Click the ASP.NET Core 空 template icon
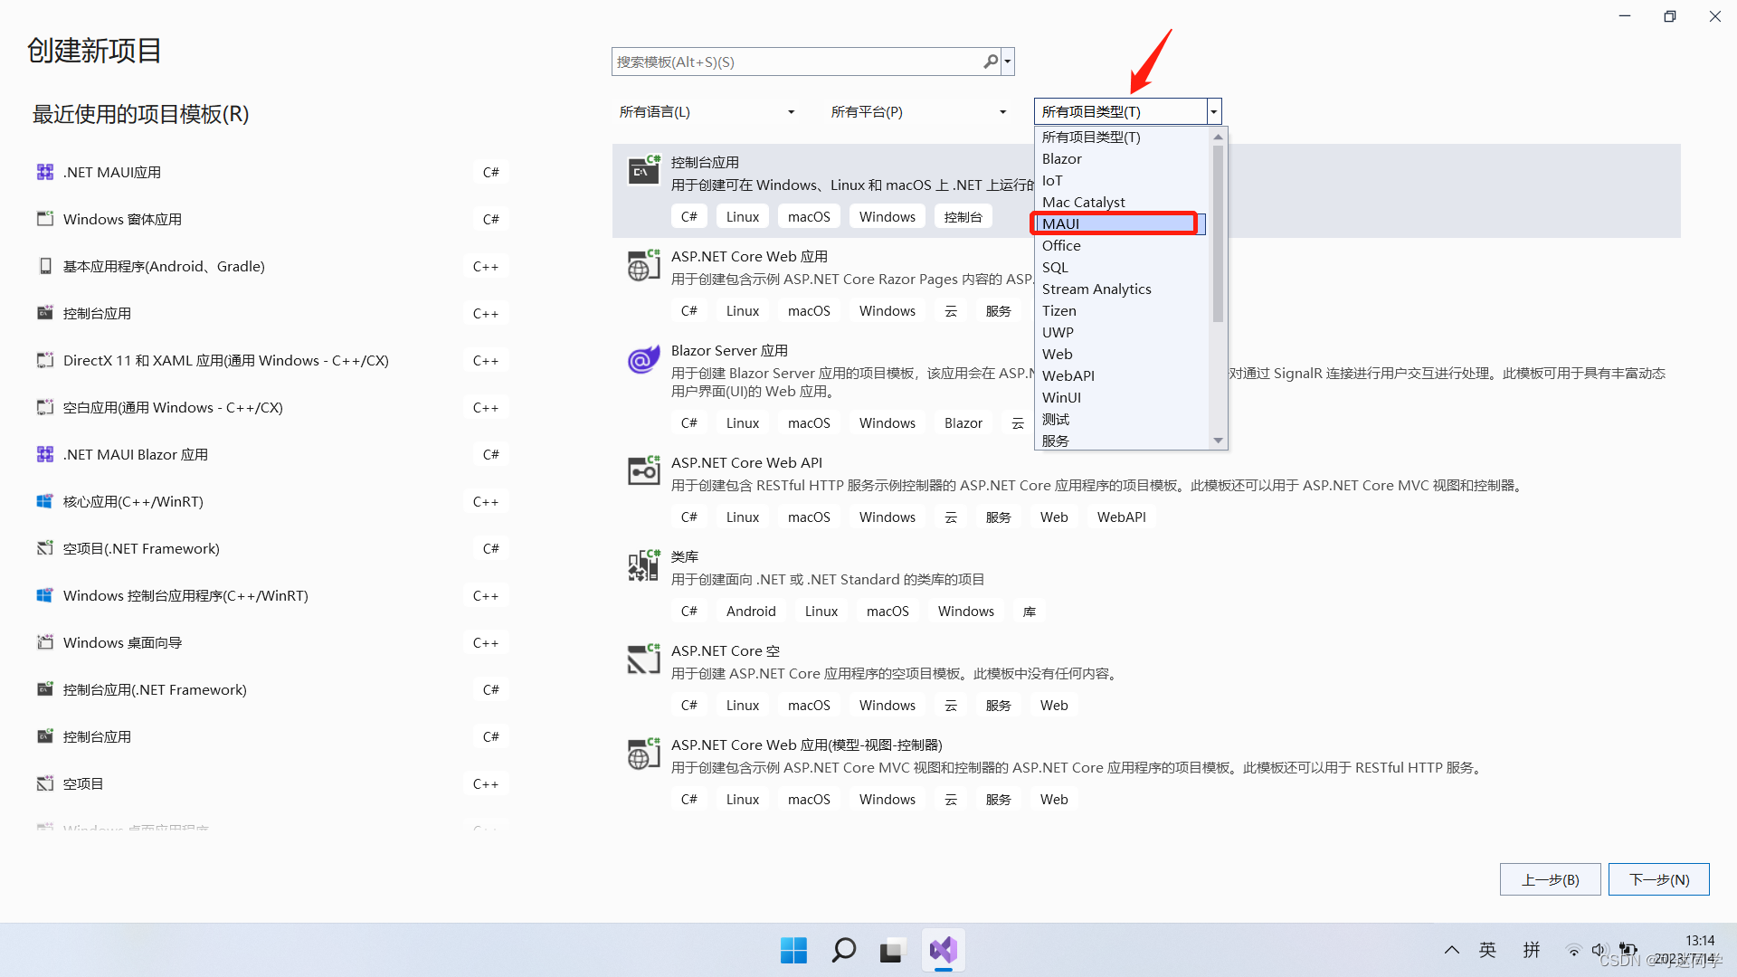Viewport: 1737px width, 977px height. (643, 659)
